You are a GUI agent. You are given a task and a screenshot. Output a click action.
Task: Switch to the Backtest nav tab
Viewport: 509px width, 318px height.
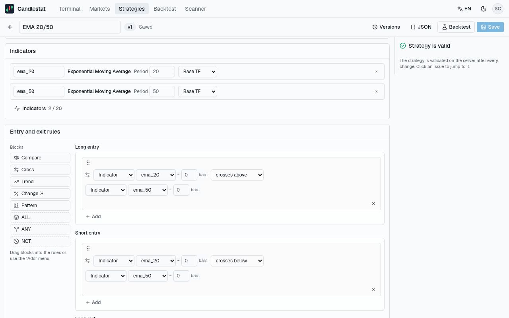(x=165, y=9)
